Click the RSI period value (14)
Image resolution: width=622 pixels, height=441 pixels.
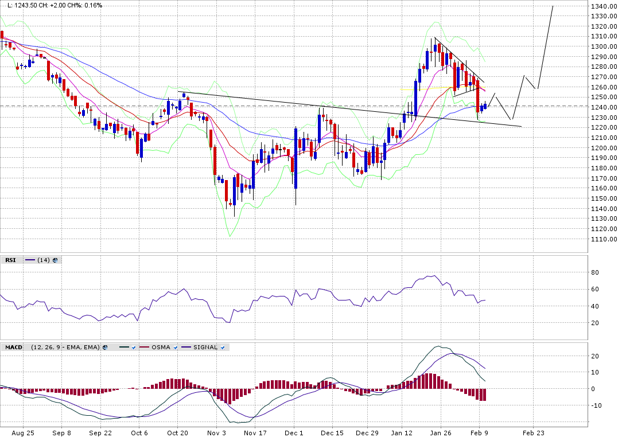[x=44, y=260]
